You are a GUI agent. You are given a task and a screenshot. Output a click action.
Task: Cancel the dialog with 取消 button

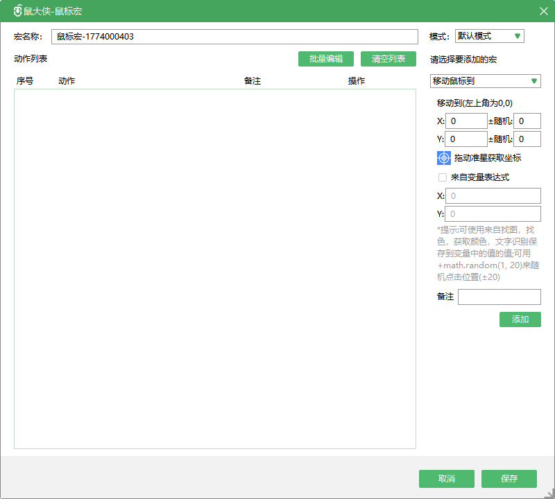tap(447, 479)
